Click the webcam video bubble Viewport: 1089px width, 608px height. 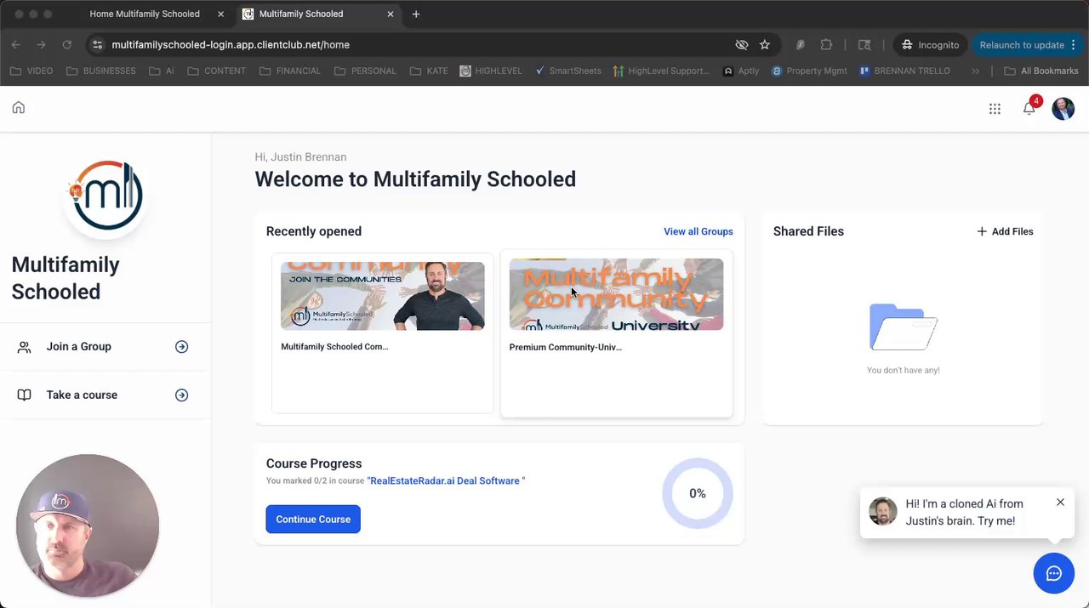pos(88,526)
